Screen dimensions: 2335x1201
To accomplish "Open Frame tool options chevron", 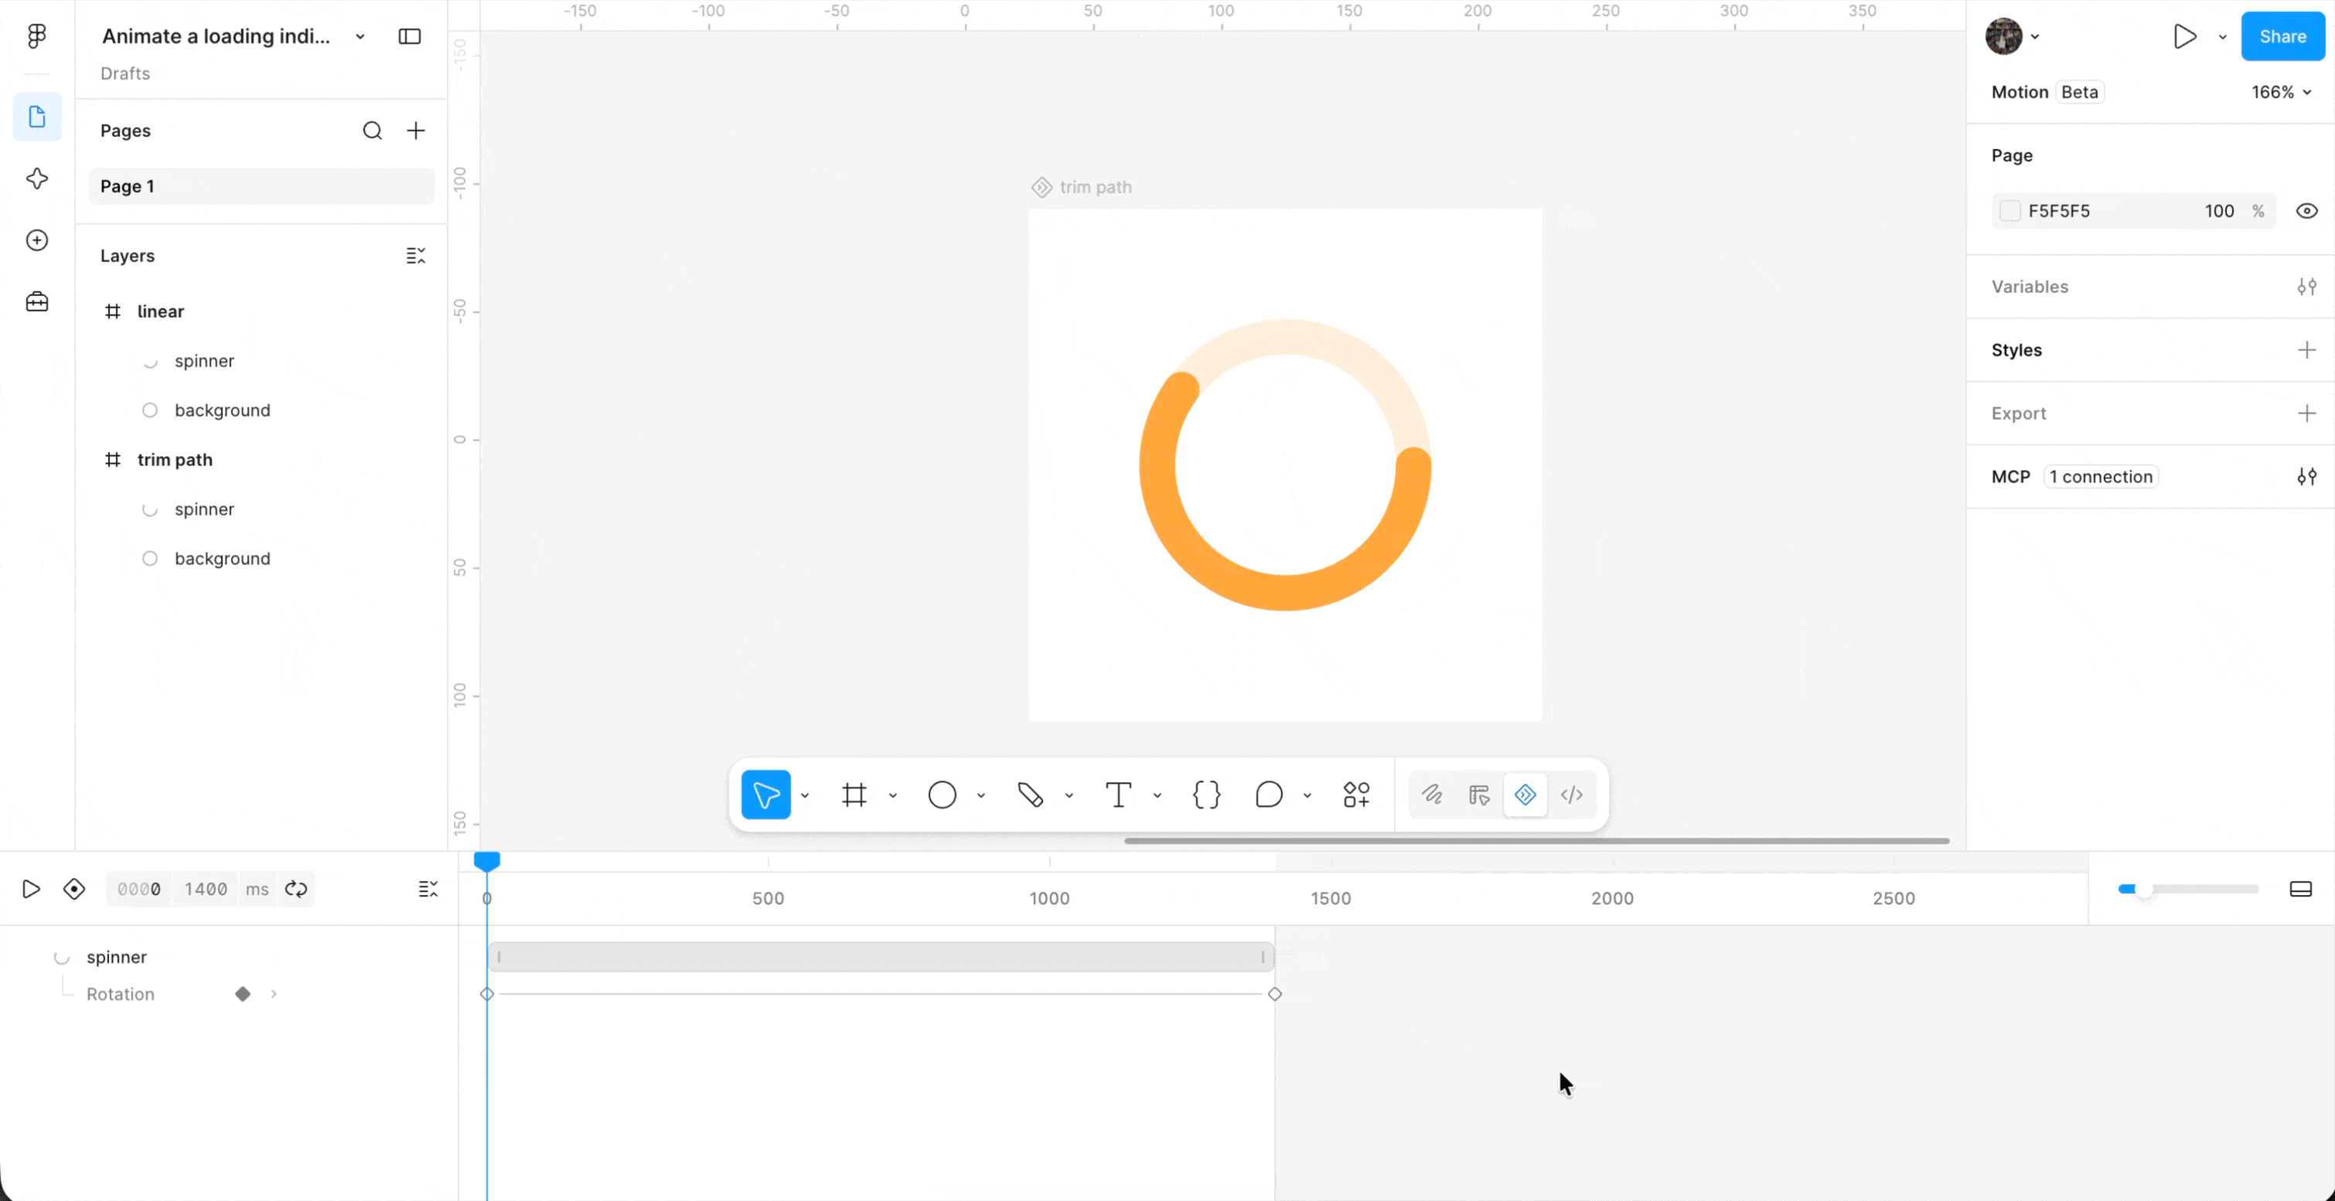I will point(893,796).
